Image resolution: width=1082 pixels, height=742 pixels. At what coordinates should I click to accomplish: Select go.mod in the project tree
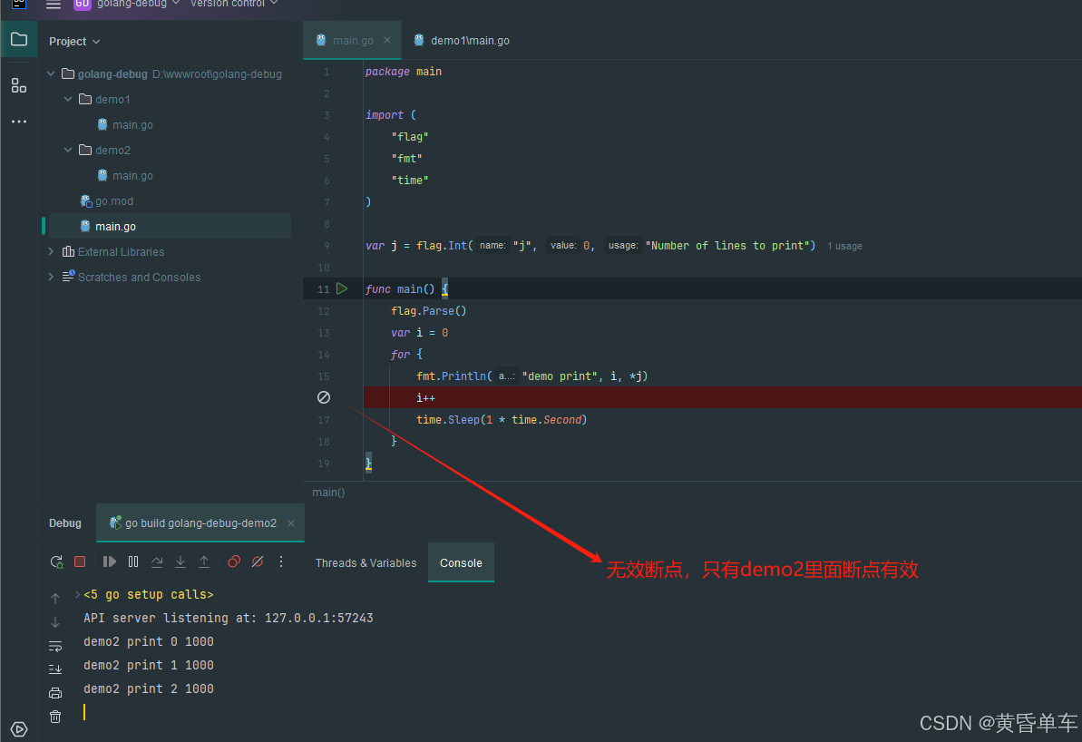point(113,201)
